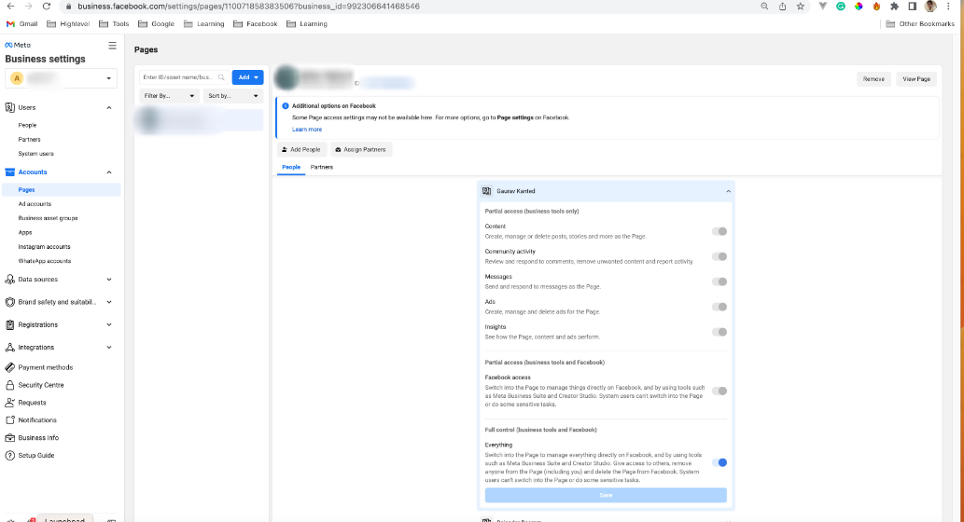Click the Notifications icon in sidebar
The image size is (964, 522).
click(x=10, y=420)
